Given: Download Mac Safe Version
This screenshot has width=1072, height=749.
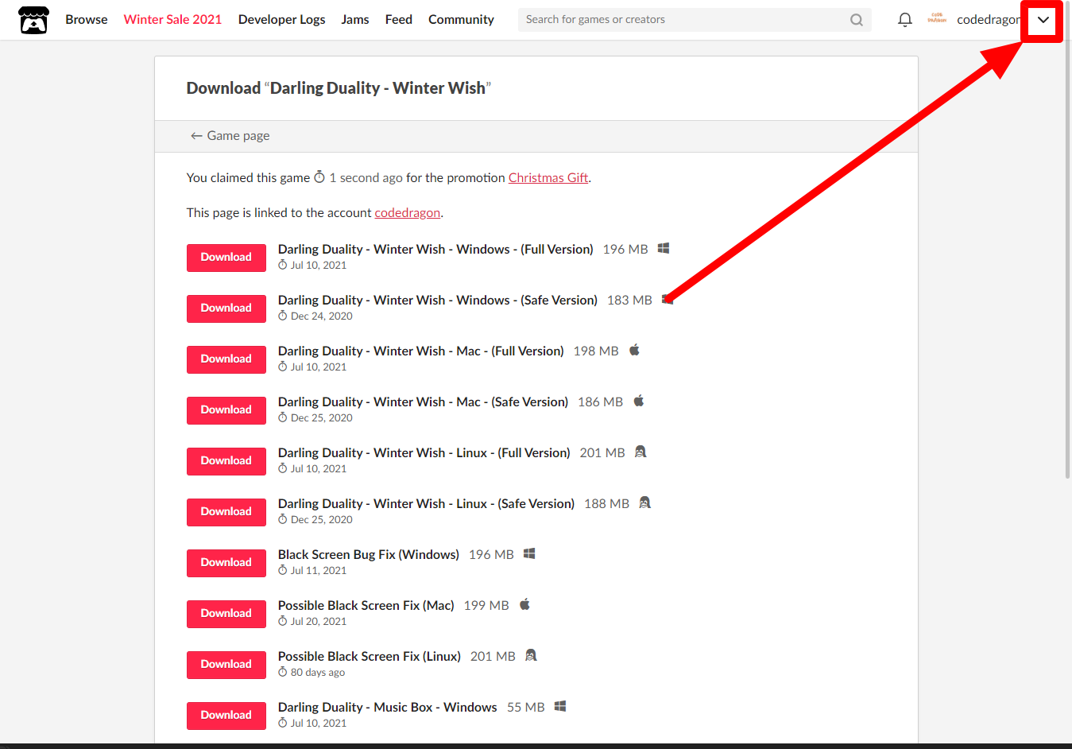Looking at the screenshot, I should 226,410.
